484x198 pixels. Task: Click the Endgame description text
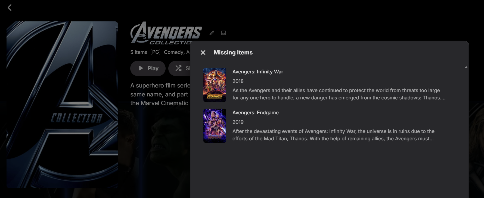pos(333,135)
